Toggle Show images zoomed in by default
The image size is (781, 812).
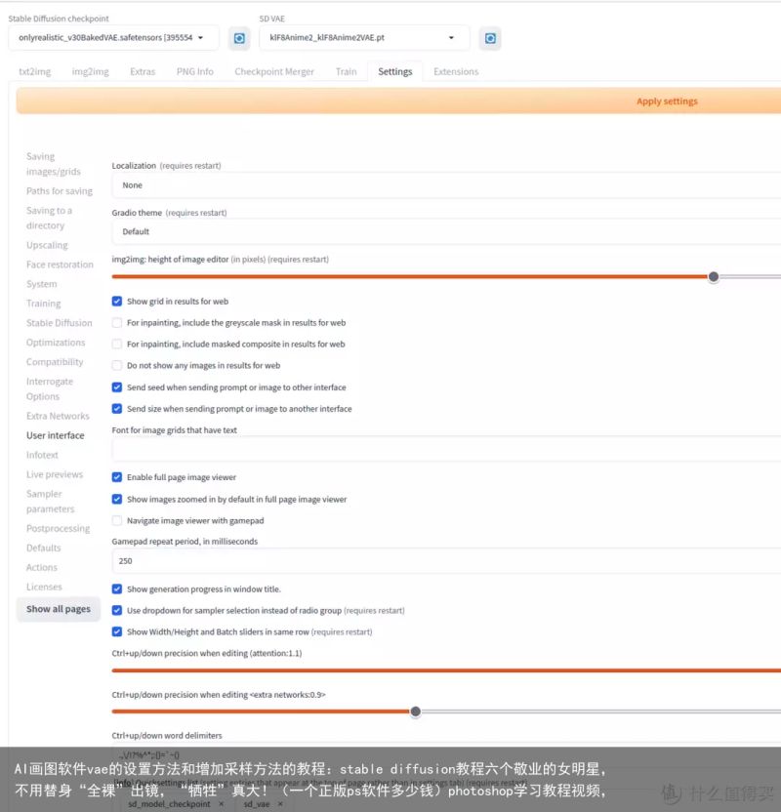pos(117,500)
